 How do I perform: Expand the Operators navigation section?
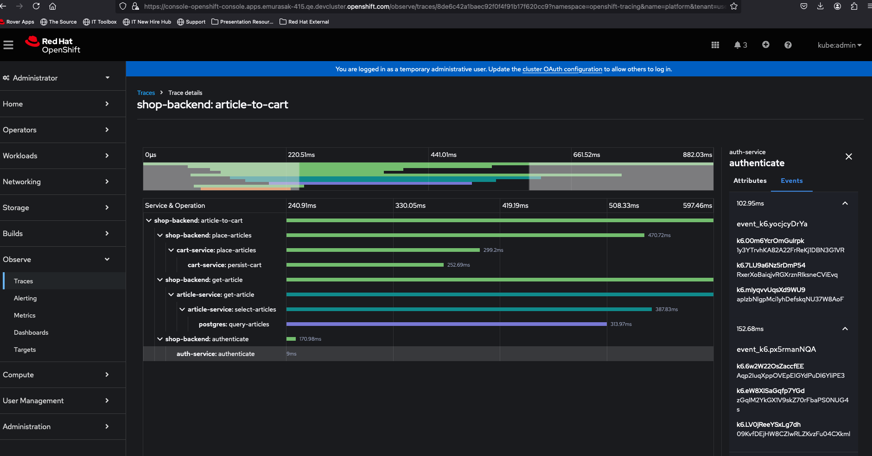click(63, 130)
